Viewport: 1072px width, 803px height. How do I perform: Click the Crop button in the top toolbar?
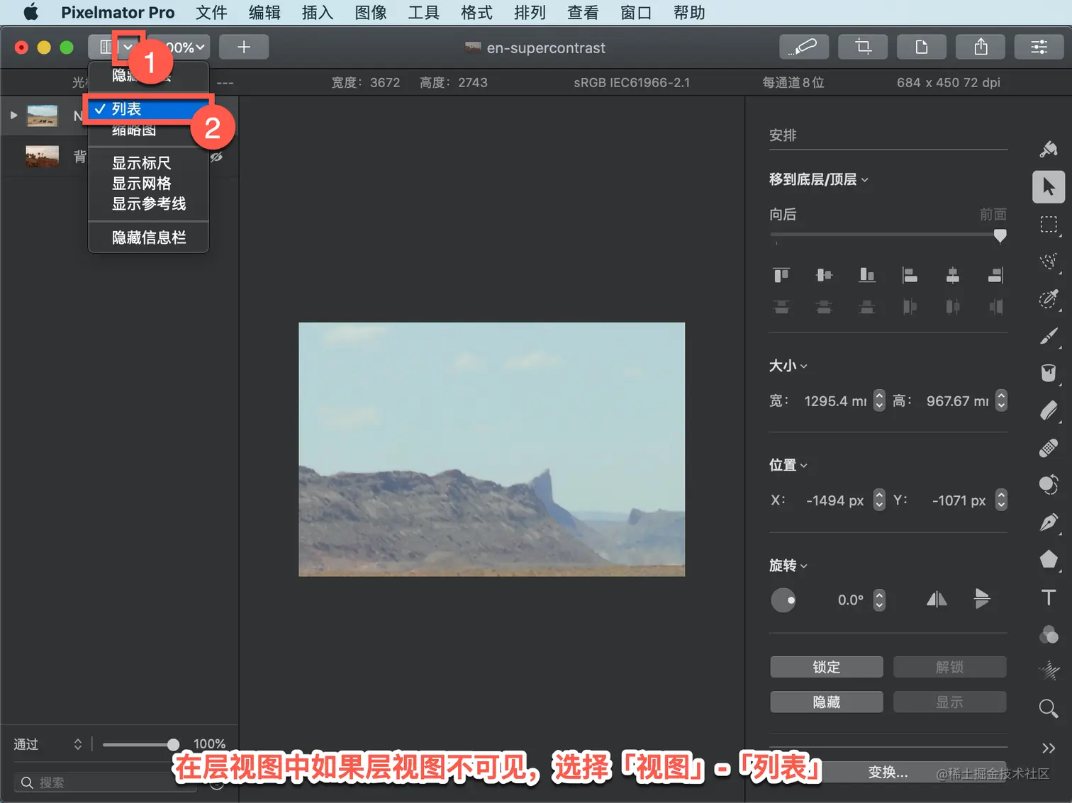click(863, 47)
